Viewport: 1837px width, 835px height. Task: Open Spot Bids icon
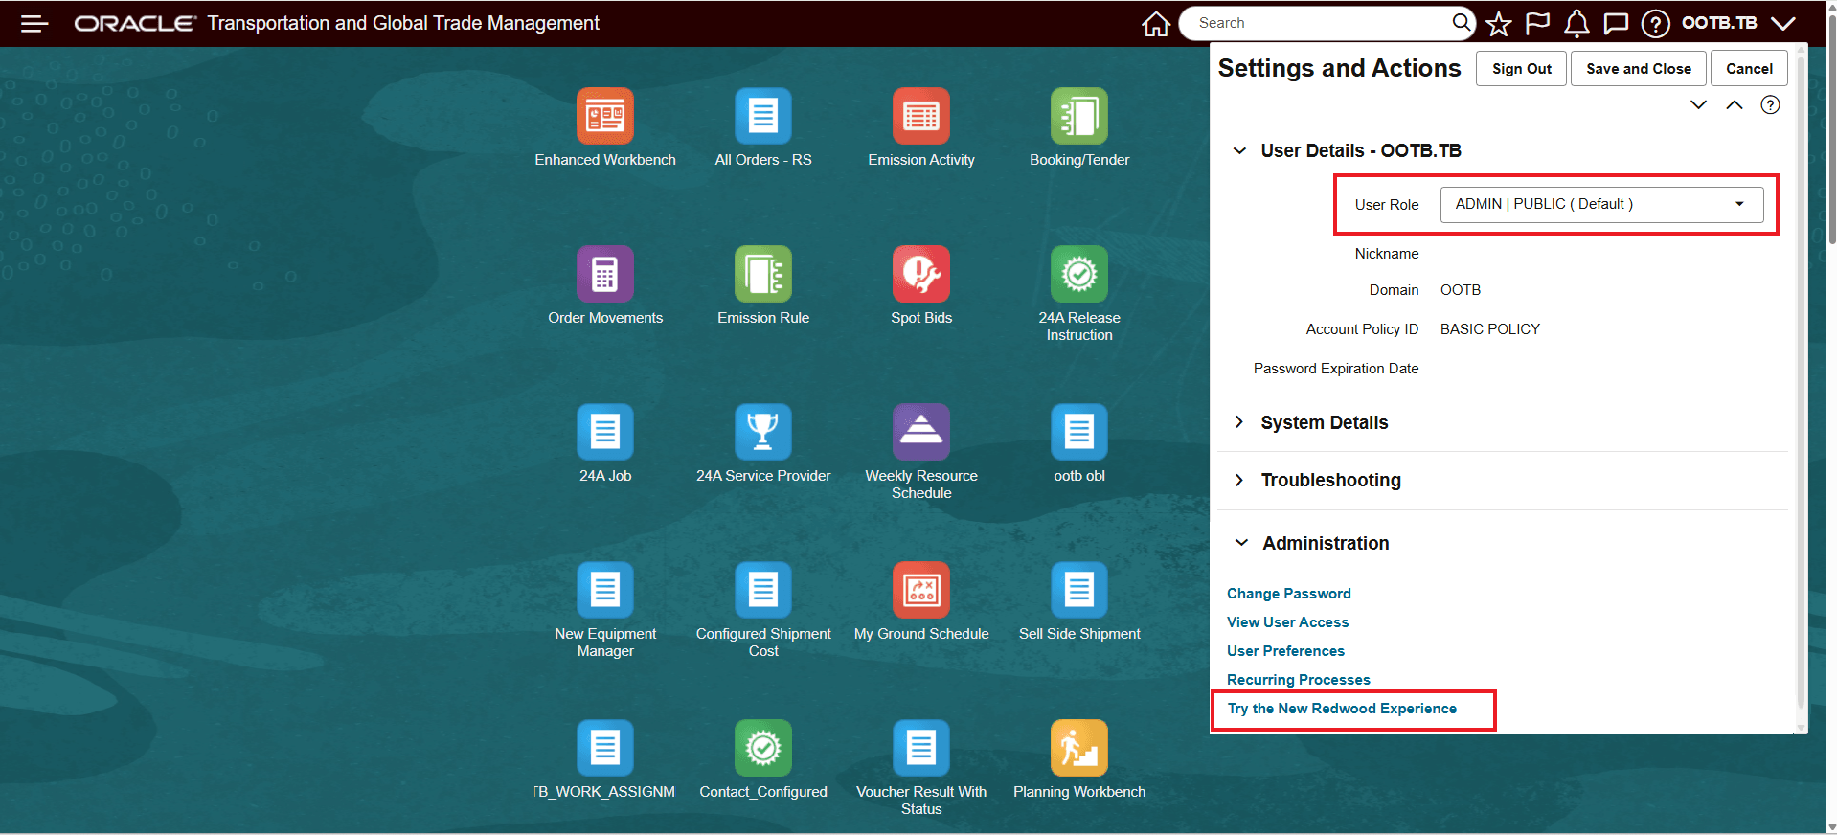tap(921, 274)
